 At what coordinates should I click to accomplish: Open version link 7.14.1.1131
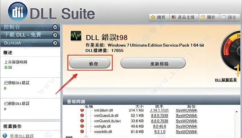(x=160, y=110)
